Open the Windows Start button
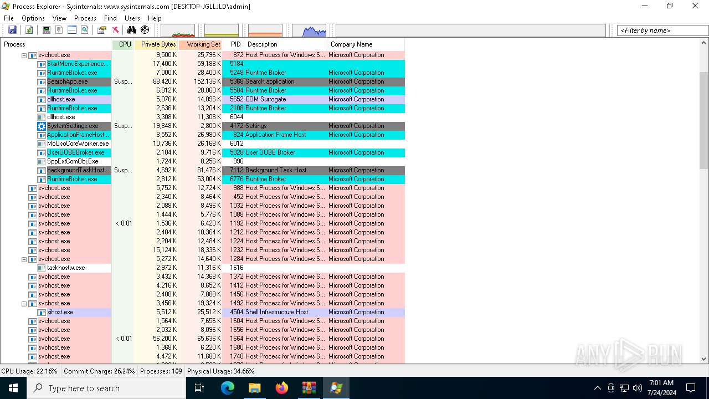709x399 pixels. coord(13,388)
